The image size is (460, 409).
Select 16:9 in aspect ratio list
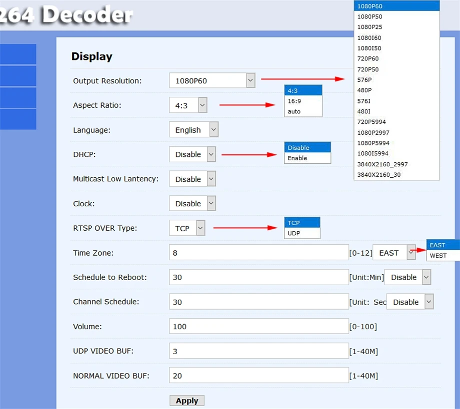[x=294, y=101]
